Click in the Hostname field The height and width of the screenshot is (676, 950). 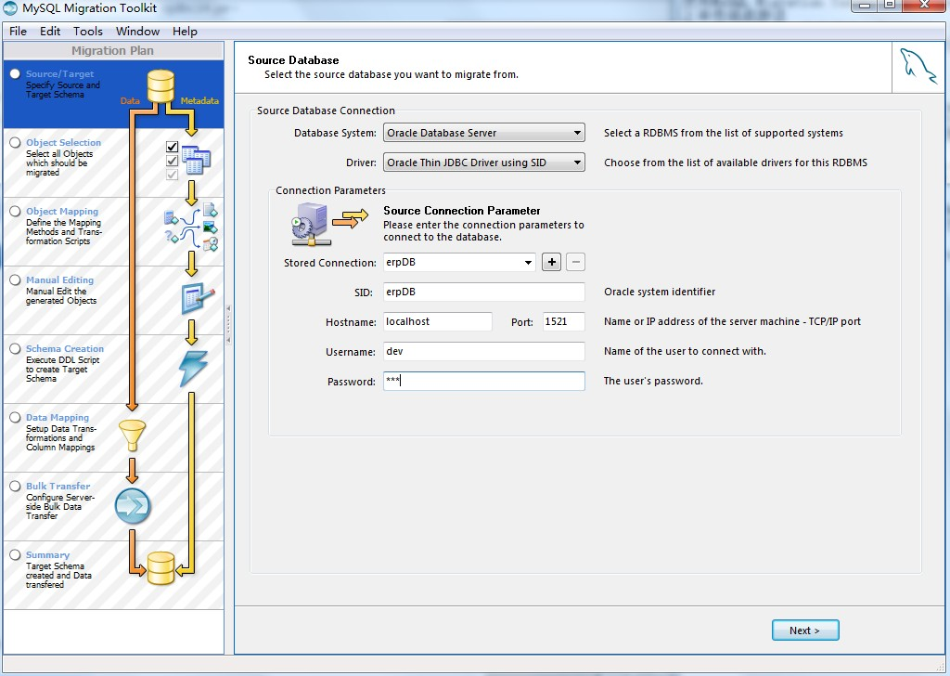click(438, 321)
